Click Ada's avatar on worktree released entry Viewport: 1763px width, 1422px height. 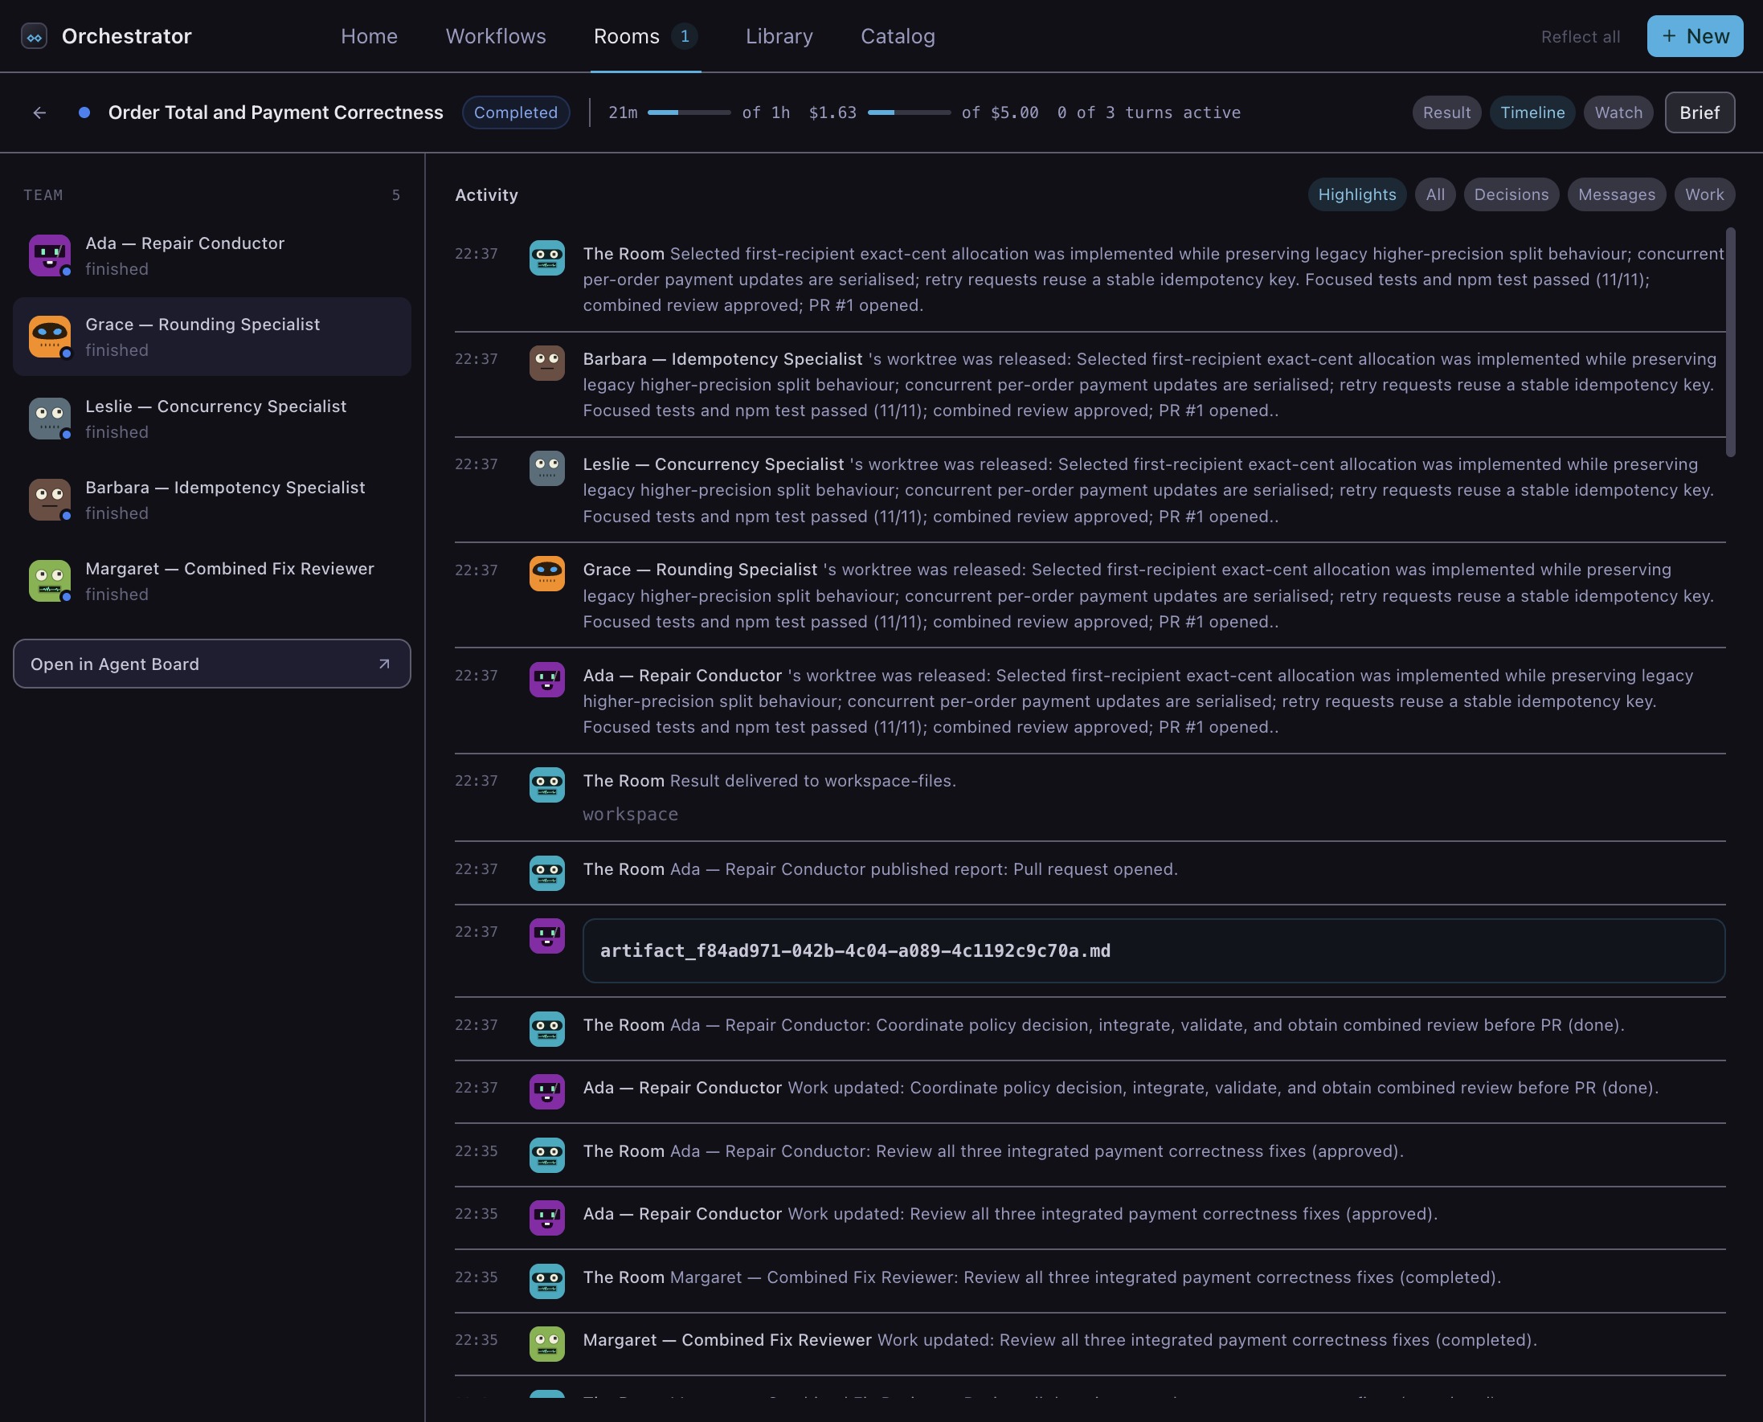pos(546,679)
